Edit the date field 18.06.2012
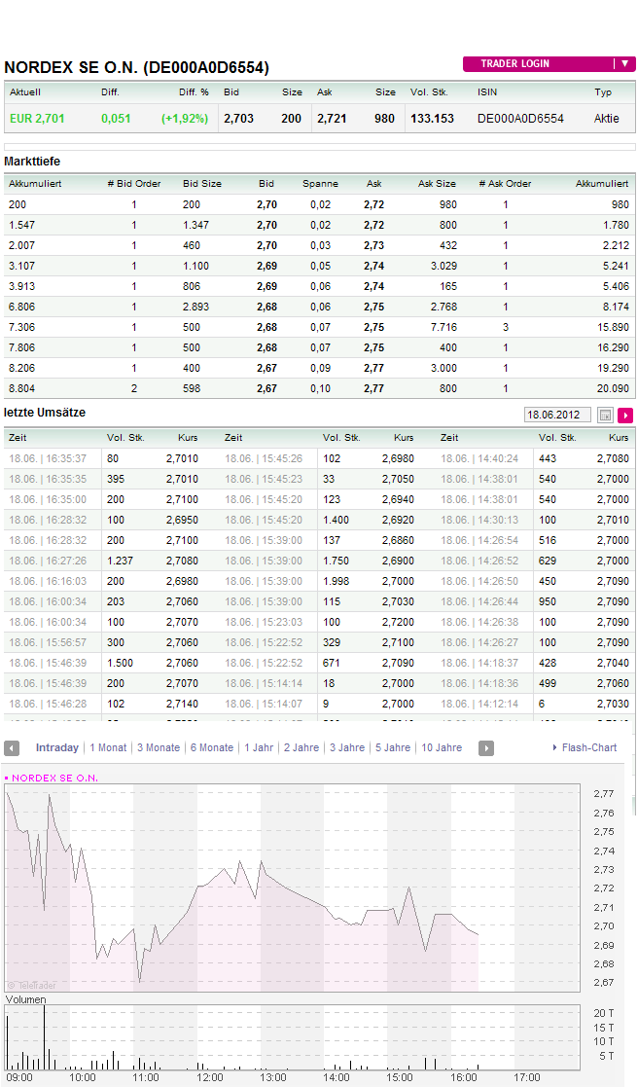This screenshot has width=638, height=1087. [x=557, y=416]
